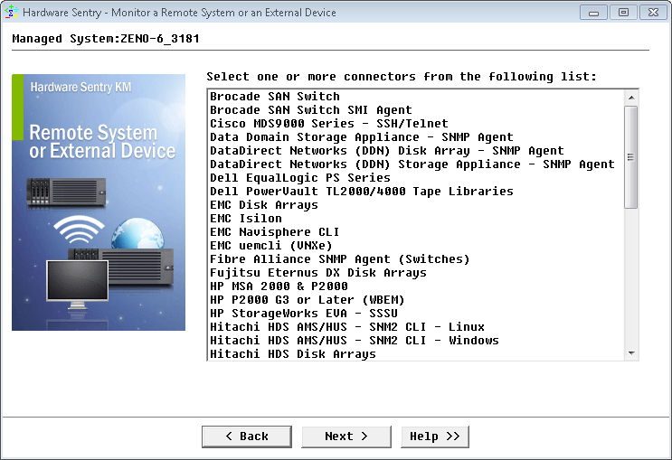Expand the Help >> panel
The height and width of the screenshot is (460, 672).
[x=434, y=437]
